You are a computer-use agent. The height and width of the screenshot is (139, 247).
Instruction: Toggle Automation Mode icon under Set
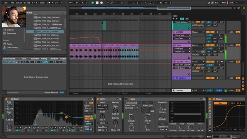(x=182, y=19)
